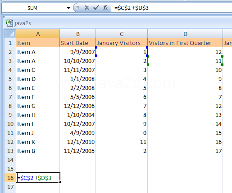The image size is (232, 193).
Task: Open Insert Function with the fx icon
Action: tap(105, 8)
